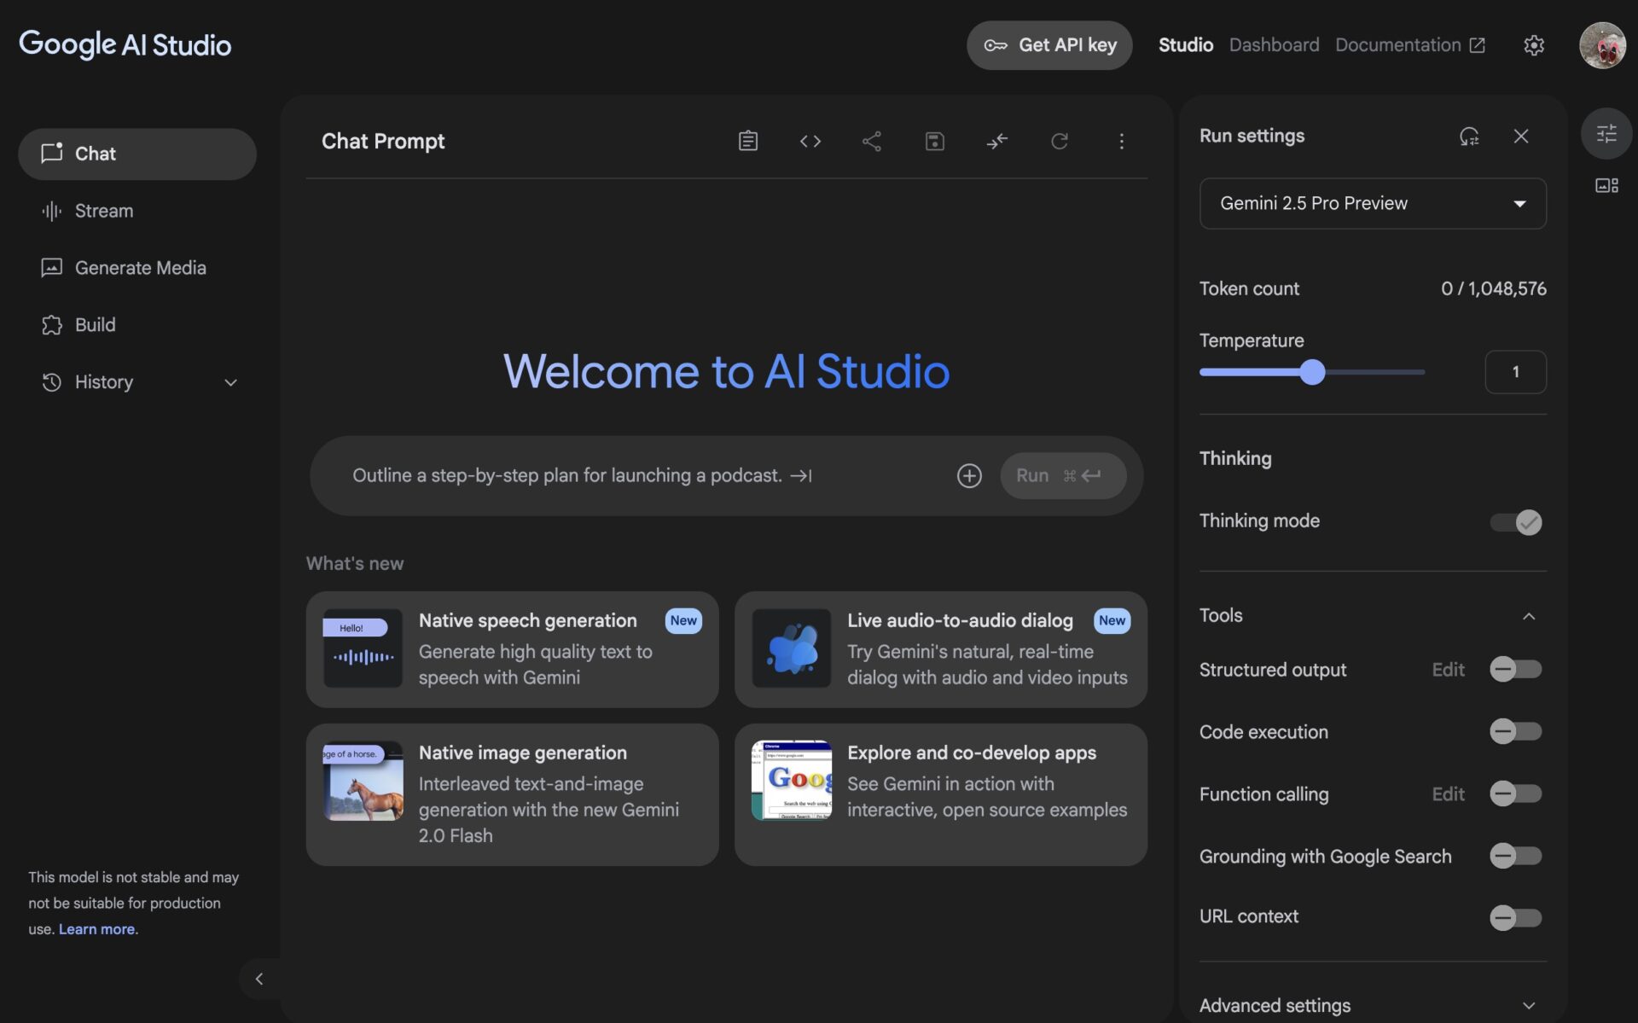Click the Build puzzle icon
Screen dimensions: 1638x1023
pyautogui.click(x=51, y=325)
